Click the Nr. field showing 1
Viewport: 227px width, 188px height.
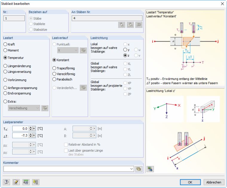click(x=14, y=18)
